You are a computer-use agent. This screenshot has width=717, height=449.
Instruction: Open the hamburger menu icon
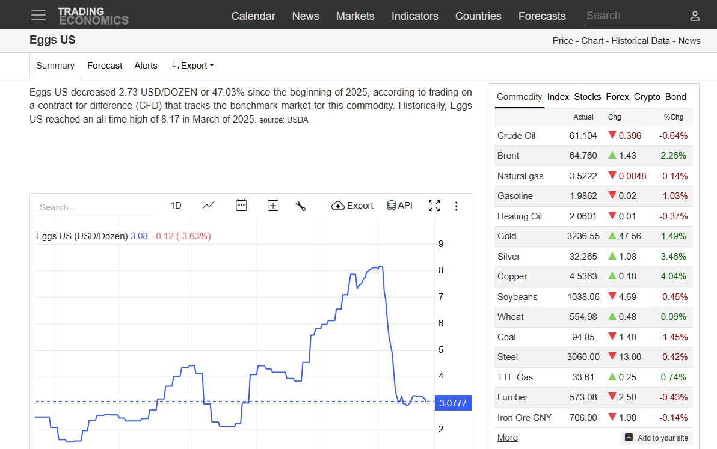tap(38, 15)
